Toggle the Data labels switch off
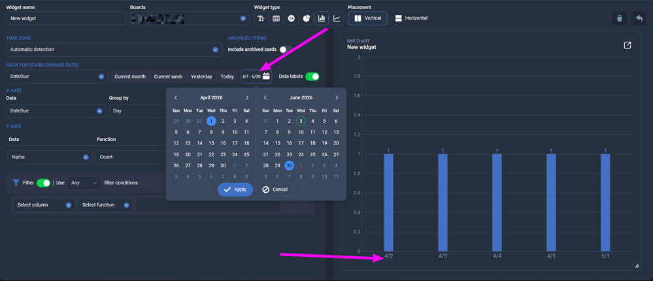This screenshot has width=653, height=281. (x=312, y=76)
